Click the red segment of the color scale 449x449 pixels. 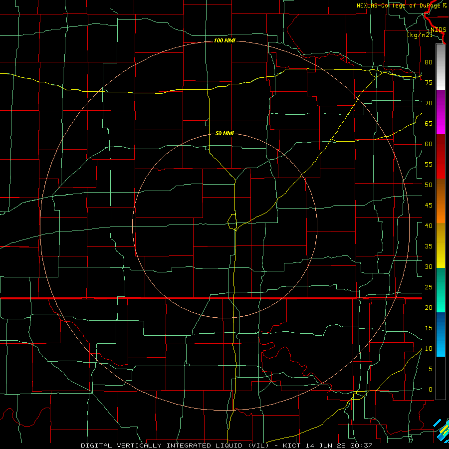[x=441, y=156]
